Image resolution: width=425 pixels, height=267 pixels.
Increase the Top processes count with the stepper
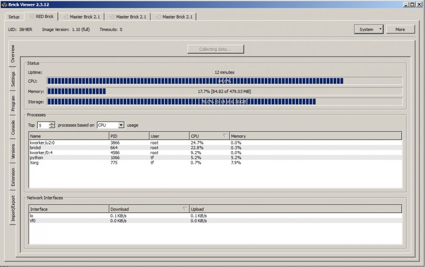coord(51,123)
